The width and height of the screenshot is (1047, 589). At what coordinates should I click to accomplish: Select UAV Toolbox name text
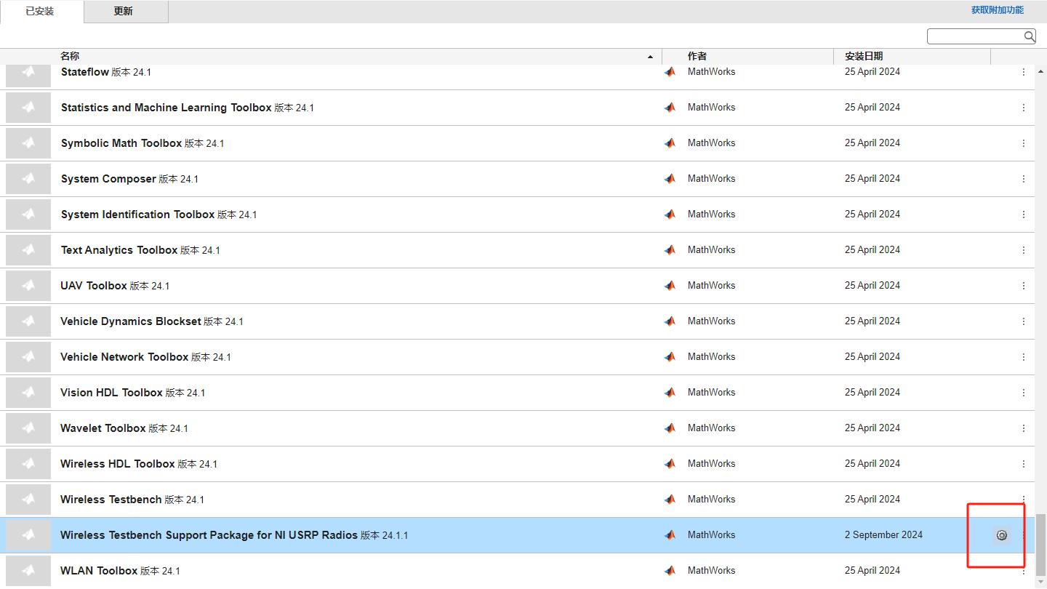pos(94,286)
